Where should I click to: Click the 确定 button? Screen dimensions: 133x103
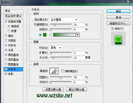[118, 11]
